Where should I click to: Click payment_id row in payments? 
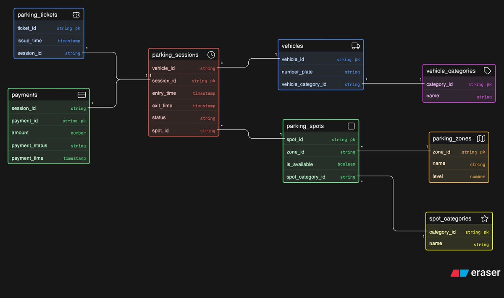pyautogui.click(x=49, y=121)
